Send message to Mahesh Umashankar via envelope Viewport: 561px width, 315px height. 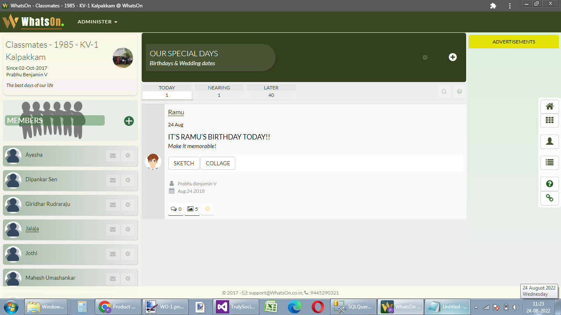click(113, 278)
